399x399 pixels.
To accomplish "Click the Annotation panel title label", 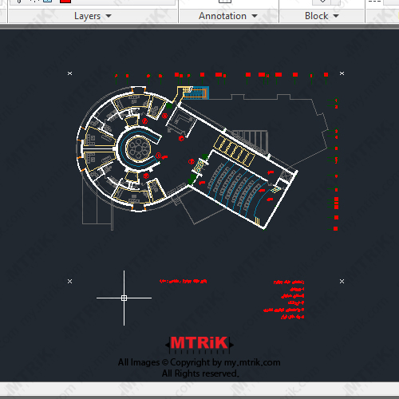I will [223, 16].
